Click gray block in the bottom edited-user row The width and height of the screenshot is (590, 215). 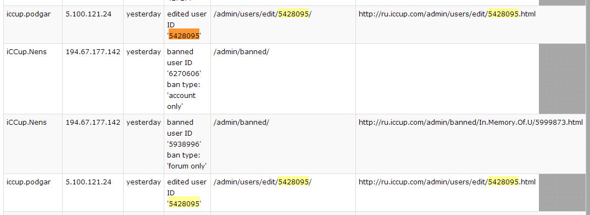click(562, 193)
